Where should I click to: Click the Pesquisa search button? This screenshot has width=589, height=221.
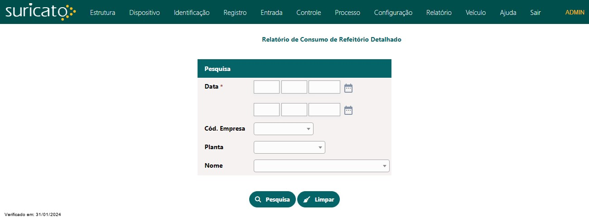(272, 199)
